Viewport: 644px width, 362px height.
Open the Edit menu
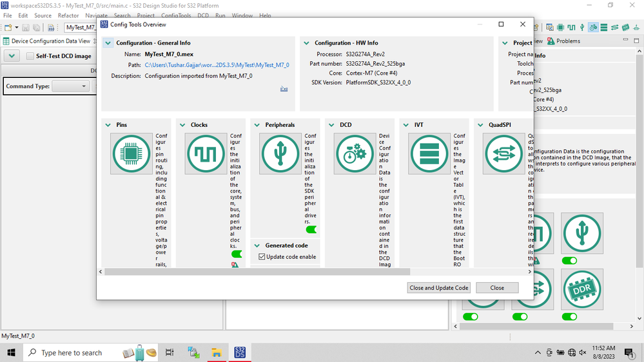(x=23, y=15)
